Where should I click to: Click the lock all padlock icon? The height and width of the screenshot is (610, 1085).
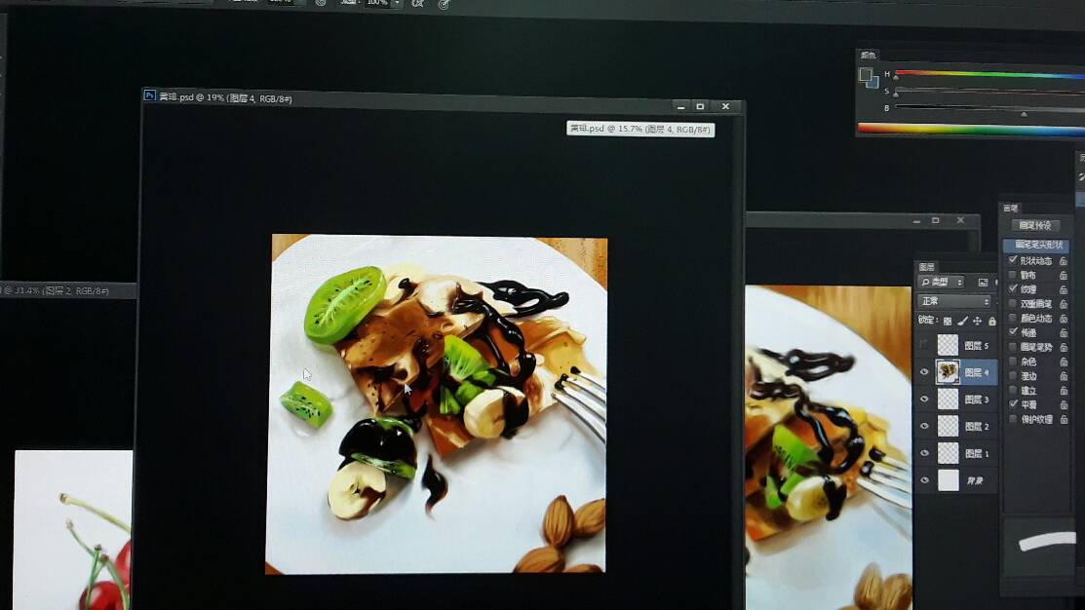(x=991, y=321)
